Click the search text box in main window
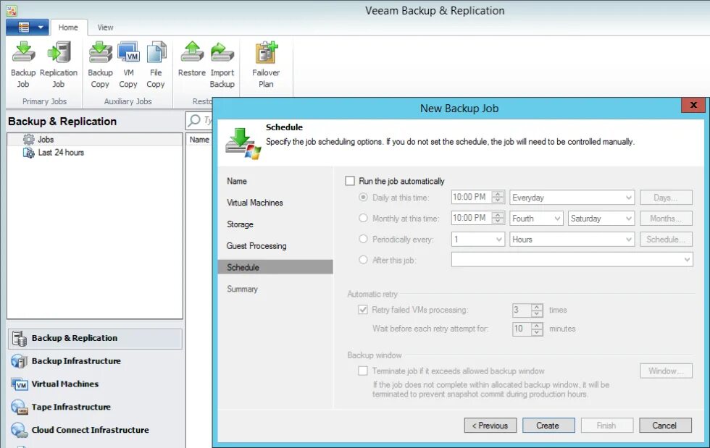Image resolution: width=710 pixels, height=448 pixels. coord(207,120)
